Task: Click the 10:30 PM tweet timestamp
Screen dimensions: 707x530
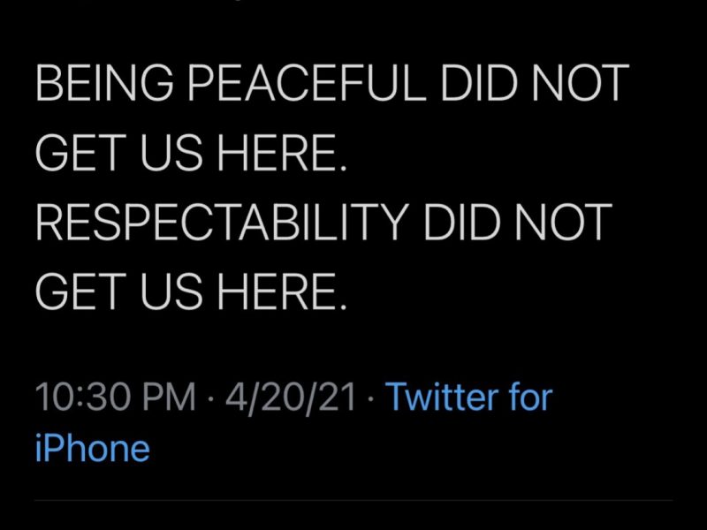Action: coord(116,397)
